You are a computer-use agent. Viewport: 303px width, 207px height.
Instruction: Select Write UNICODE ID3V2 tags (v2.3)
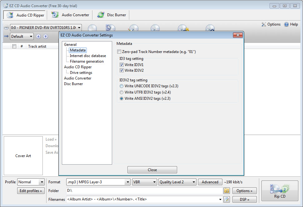[x=121, y=86]
